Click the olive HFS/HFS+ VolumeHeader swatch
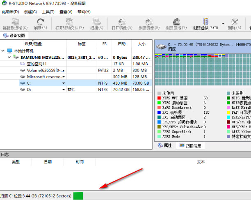The image size is (251, 200). [x=159, y=127]
